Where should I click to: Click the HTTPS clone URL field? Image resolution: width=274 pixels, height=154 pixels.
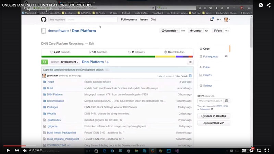click(210, 101)
